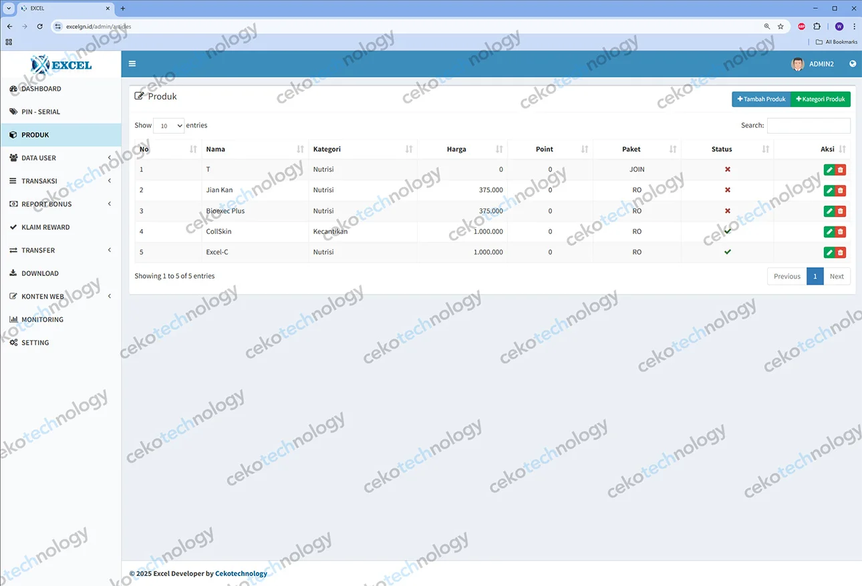Click the globe icon in top header
Image resolution: width=862 pixels, height=586 pixels.
point(853,64)
